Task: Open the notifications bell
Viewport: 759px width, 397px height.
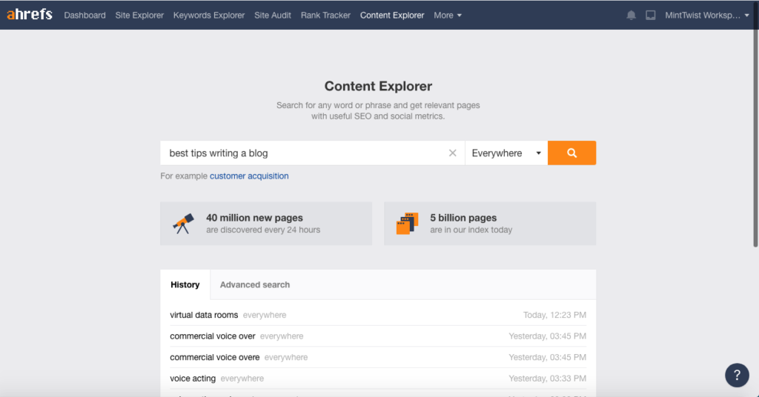Action: tap(631, 16)
